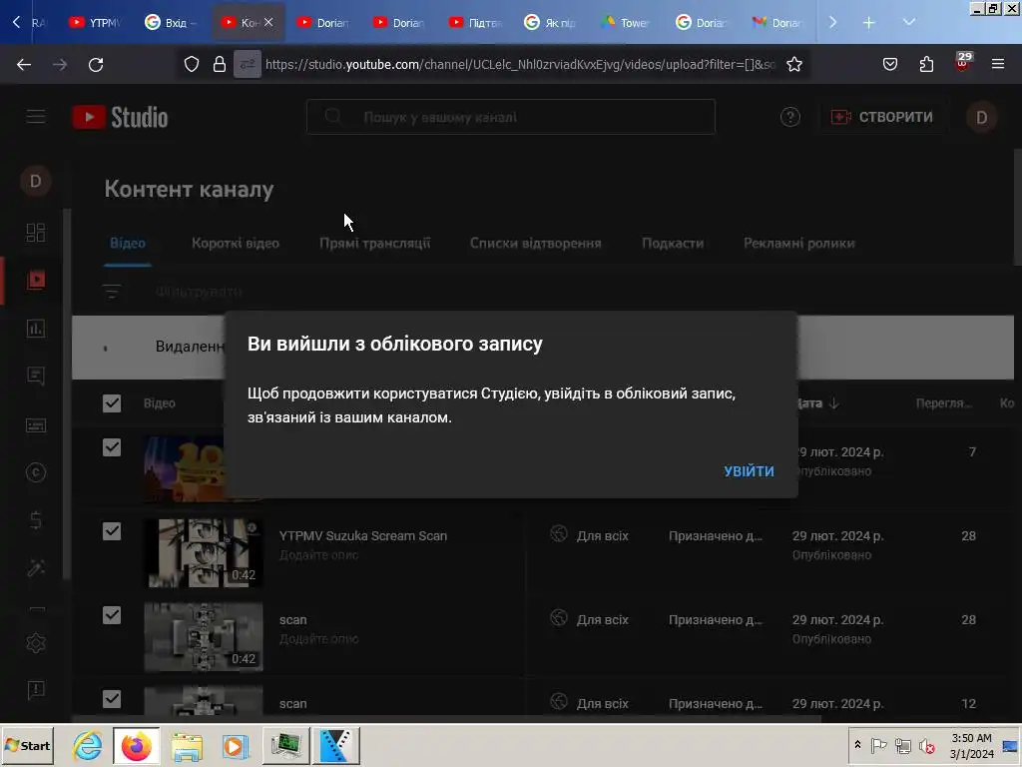
Task: Click the muted volume tray icon
Action: pos(926,745)
